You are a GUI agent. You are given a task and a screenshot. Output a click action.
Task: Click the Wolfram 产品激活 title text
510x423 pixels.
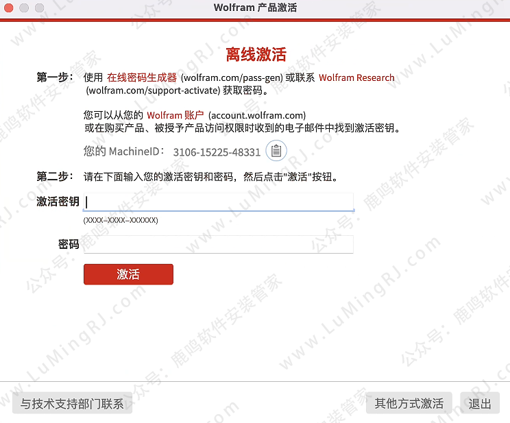click(255, 8)
